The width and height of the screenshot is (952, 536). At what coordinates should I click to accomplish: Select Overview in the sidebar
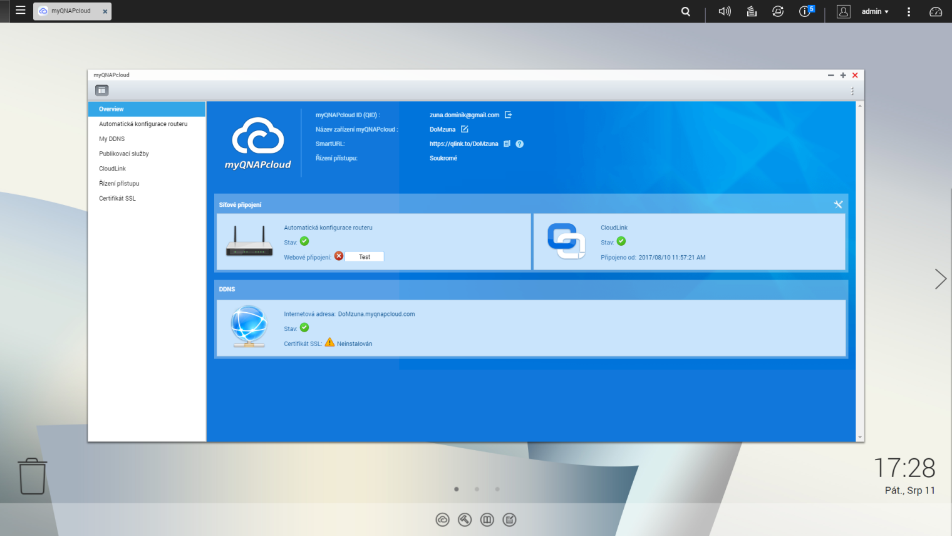pyautogui.click(x=147, y=109)
